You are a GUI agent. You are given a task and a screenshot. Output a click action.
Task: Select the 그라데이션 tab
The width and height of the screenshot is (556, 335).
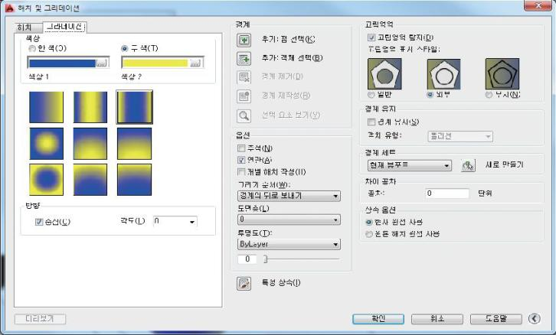64,27
